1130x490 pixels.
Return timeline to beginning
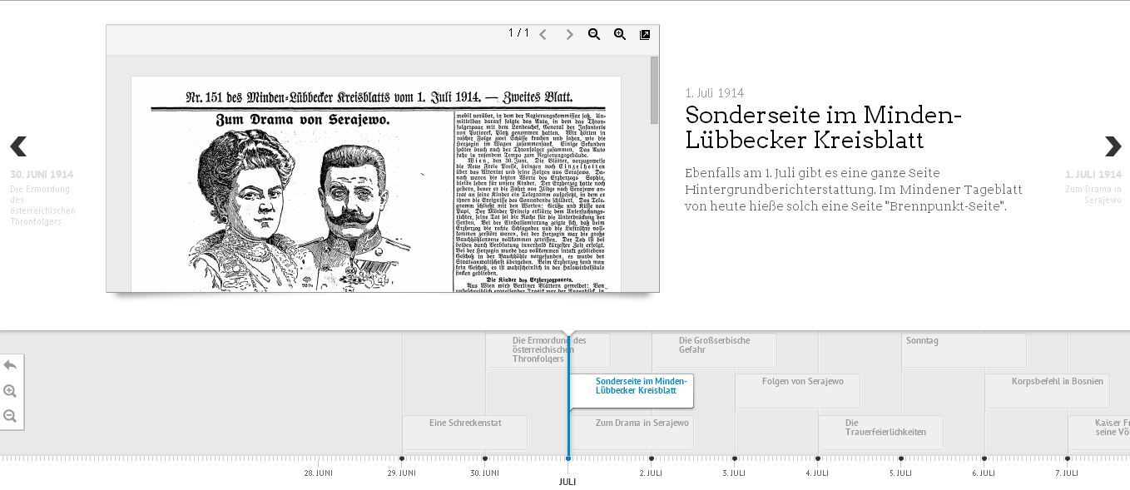(10, 365)
